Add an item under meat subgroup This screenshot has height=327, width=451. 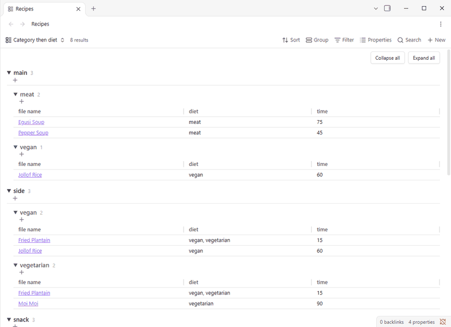click(22, 101)
